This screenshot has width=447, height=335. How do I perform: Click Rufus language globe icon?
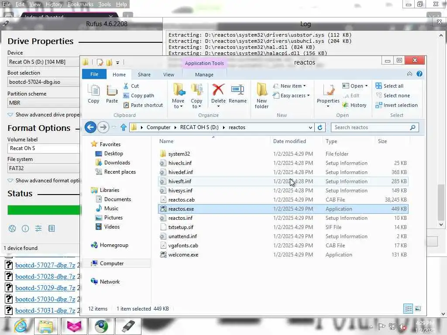point(12,228)
